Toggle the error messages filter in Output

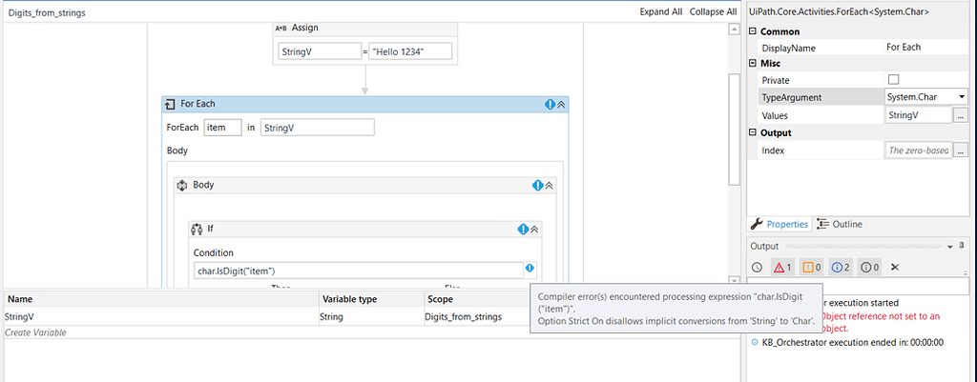782,268
